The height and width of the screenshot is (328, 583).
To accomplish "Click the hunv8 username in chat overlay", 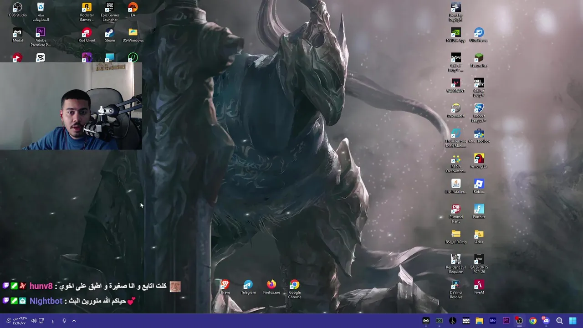I will 41,286.
